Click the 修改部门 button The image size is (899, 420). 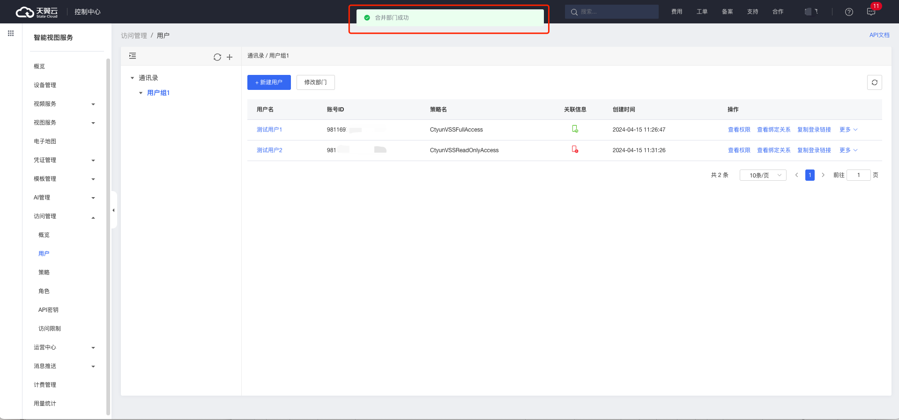point(316,82)
